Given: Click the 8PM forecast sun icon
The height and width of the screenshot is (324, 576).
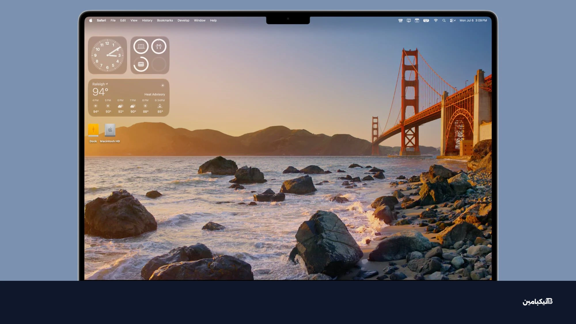Looking at the screenshot, I should 145,106.
